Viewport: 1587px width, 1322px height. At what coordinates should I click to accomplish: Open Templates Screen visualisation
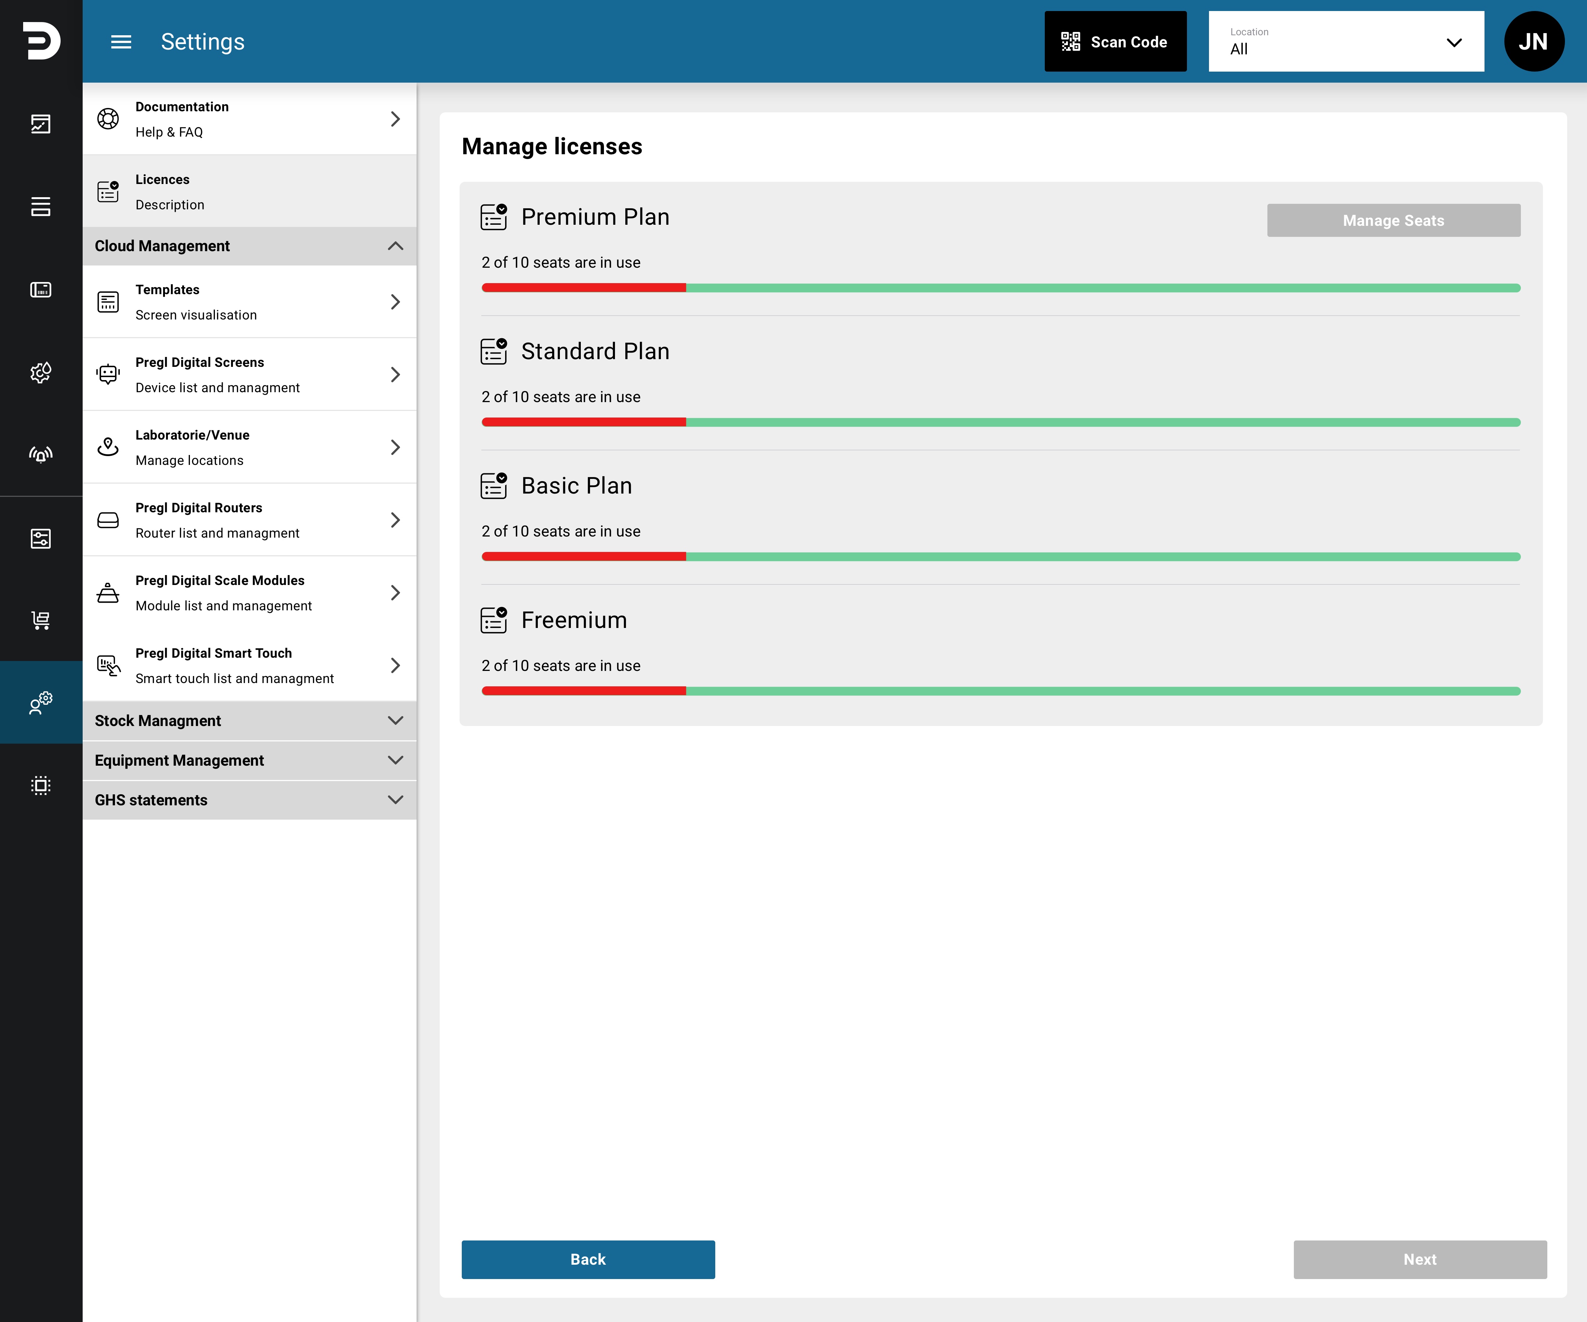tap(249, 302)
